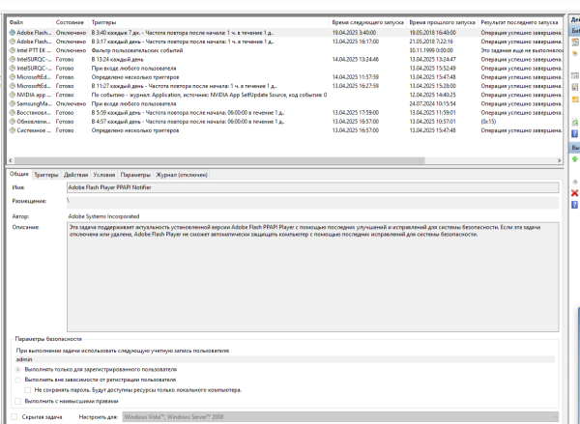The width and height of the screenshot is (580, 424).
Task: Click the Help icon below red X
Action: [575, 205]
